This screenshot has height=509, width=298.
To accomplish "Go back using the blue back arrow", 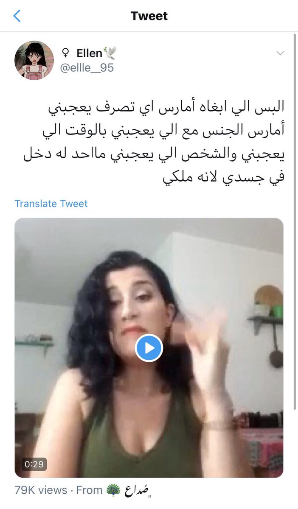I will point(17,16).
